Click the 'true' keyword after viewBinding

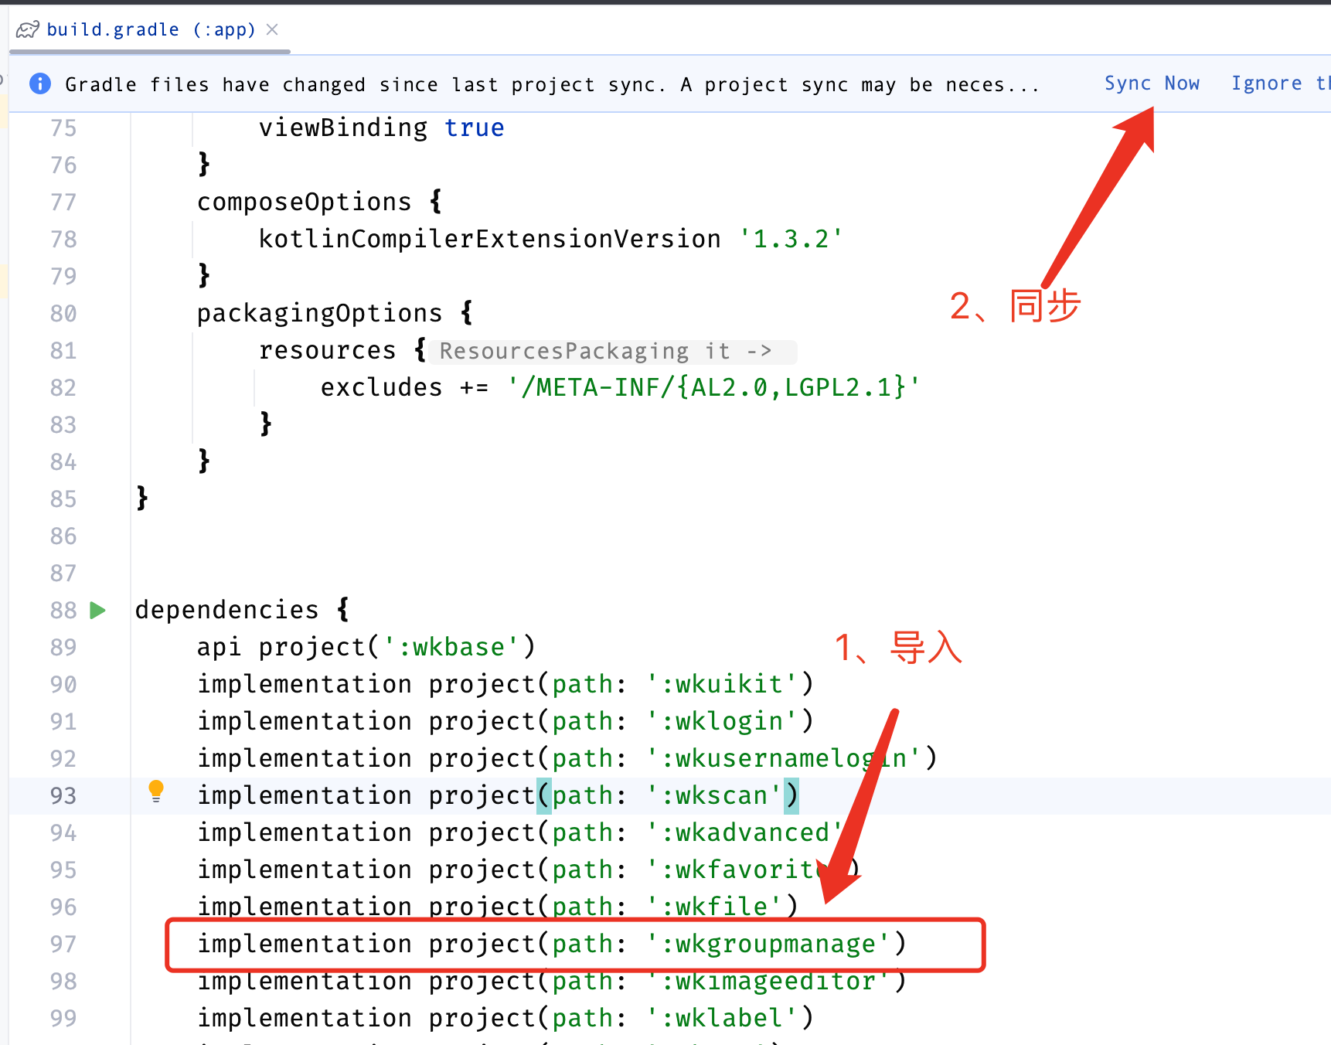click(x=474, y=128)
